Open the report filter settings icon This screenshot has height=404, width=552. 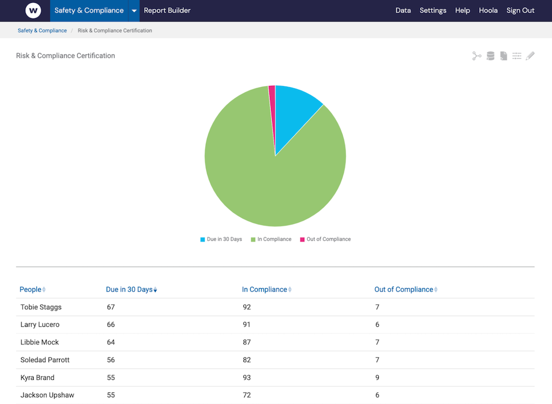517,55
